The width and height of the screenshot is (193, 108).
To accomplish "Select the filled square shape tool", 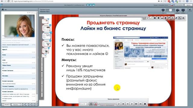I will [x=155, y=18].
